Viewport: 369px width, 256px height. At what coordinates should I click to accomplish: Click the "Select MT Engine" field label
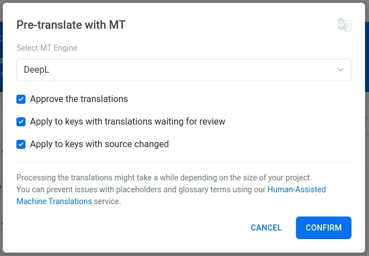(47, 48)
